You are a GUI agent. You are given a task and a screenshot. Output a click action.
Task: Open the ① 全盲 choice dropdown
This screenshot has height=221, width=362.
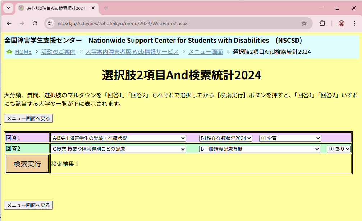tap(290, 138)
